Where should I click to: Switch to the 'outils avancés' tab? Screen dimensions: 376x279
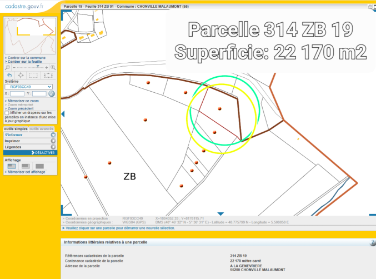pyautogui.click(x=42, y=129)
